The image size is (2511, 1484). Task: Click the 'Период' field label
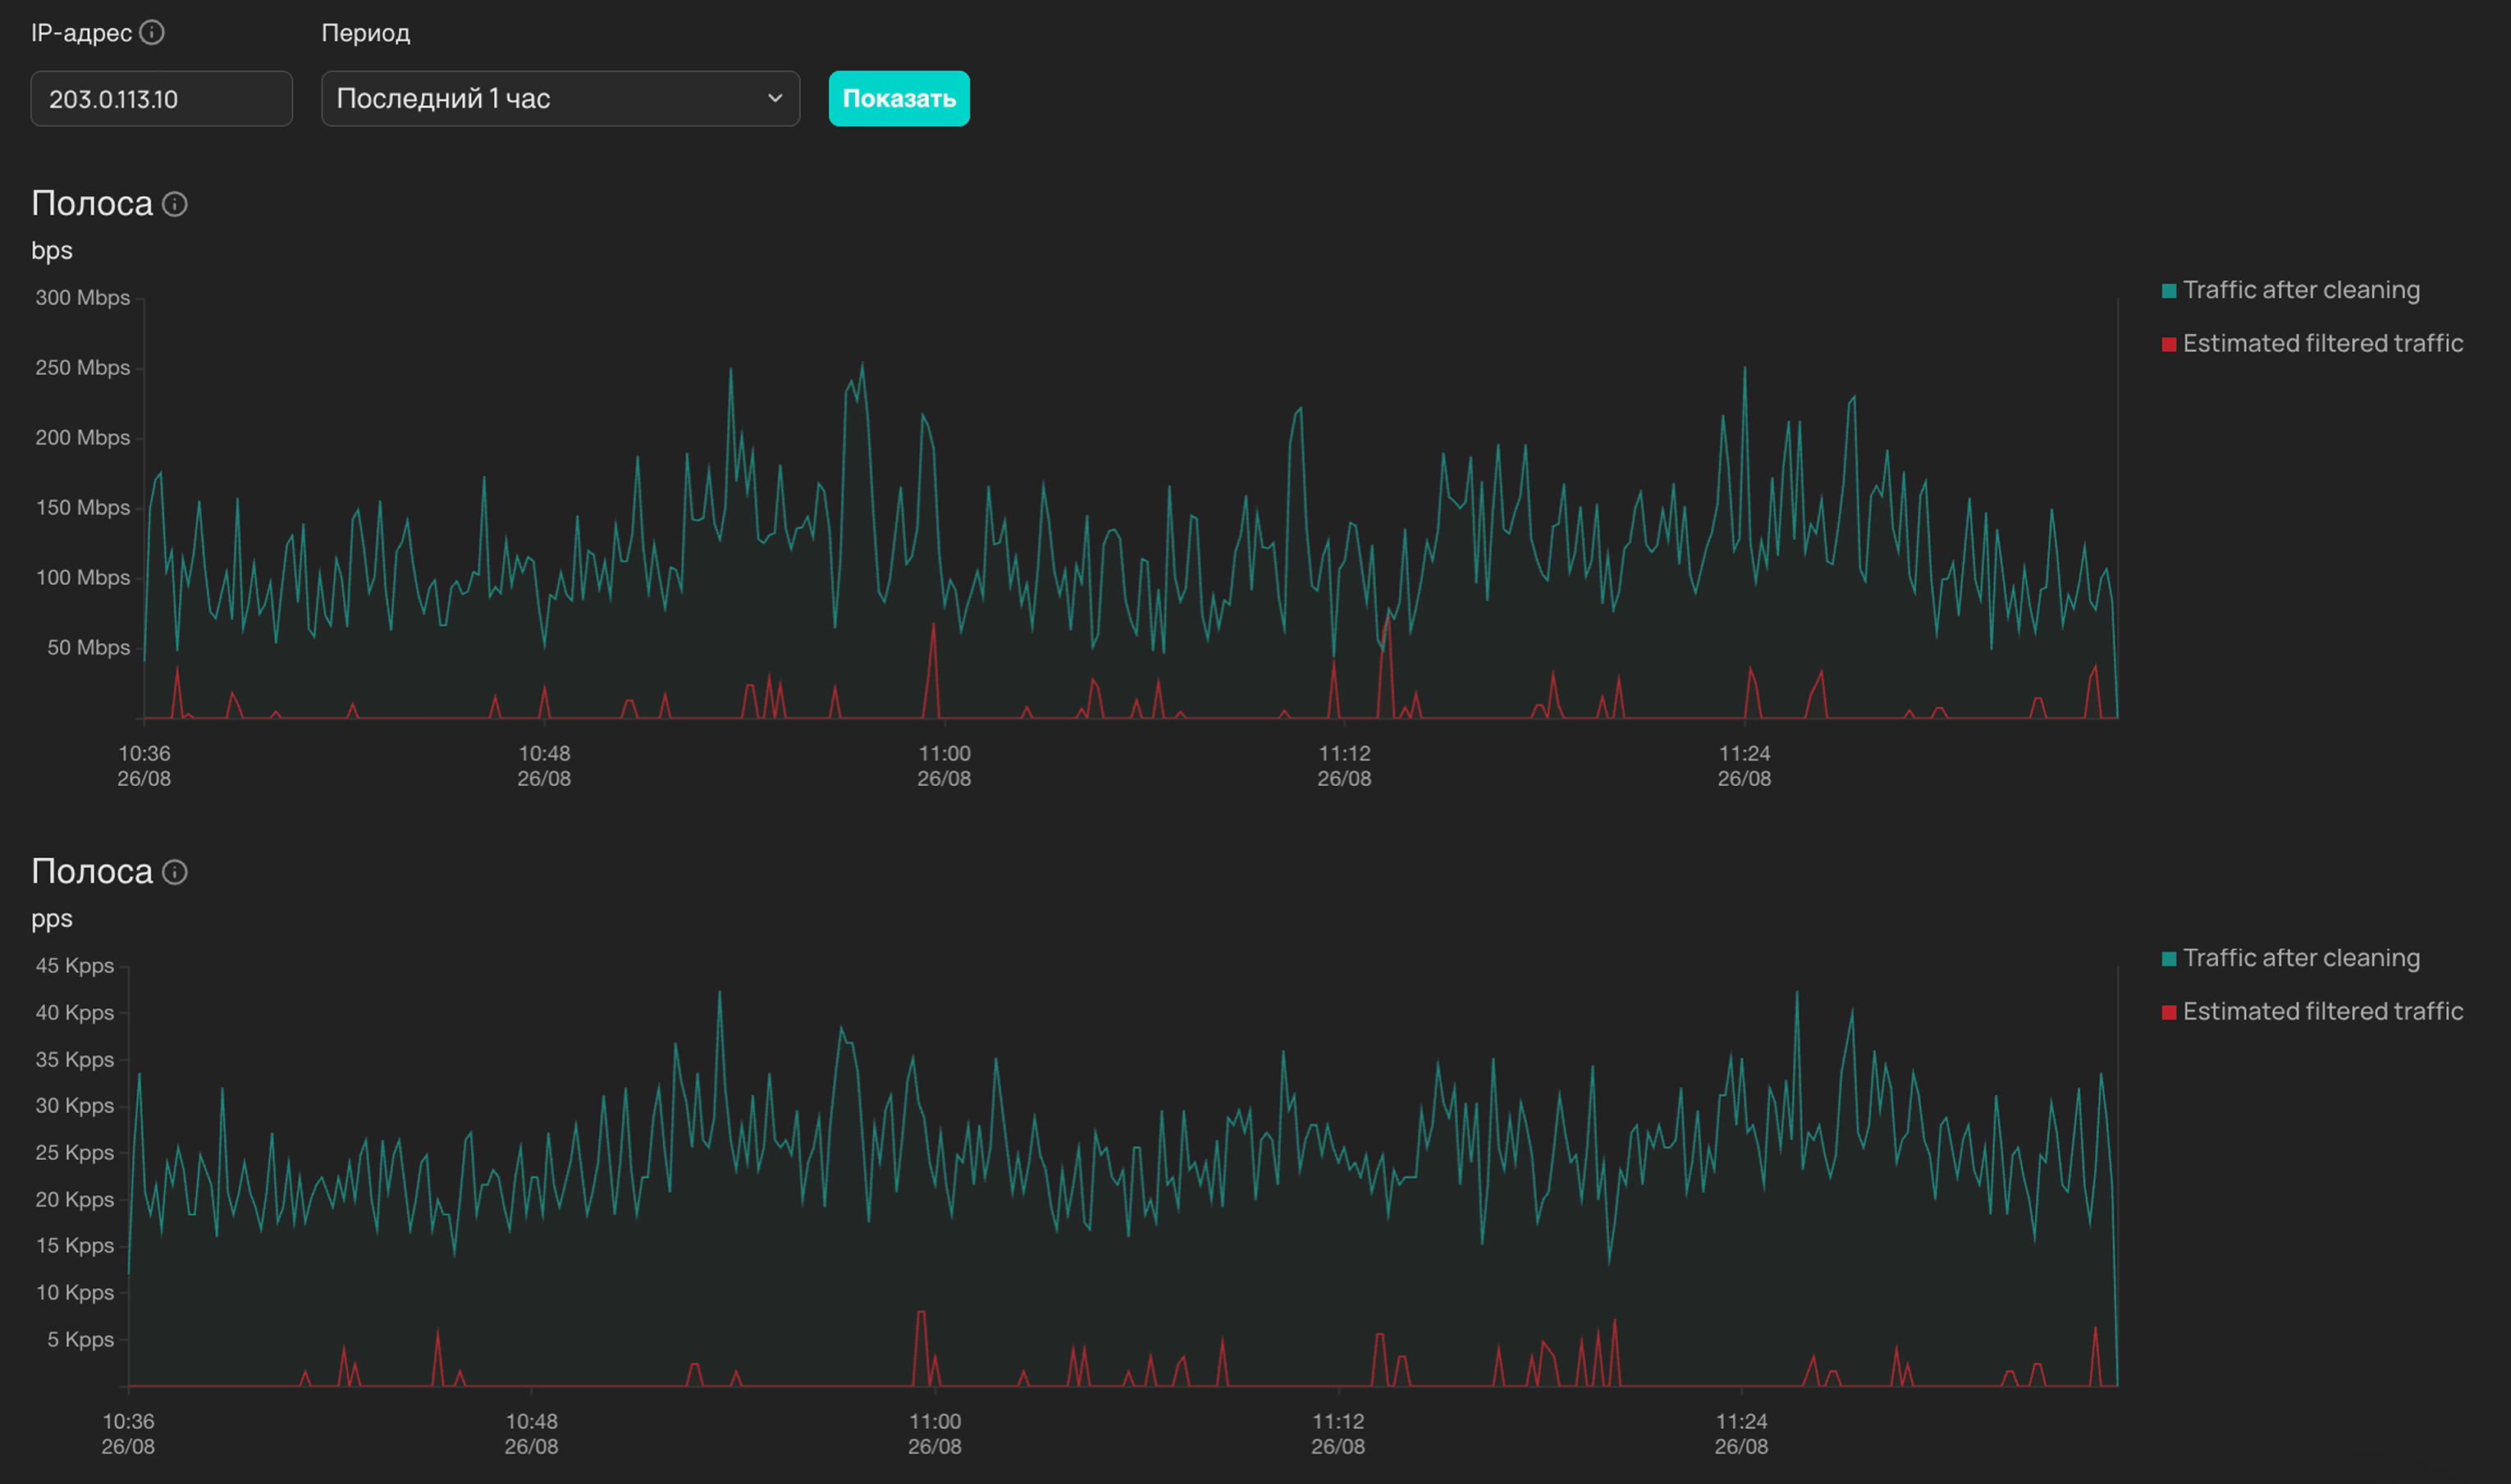coord(366,33)
